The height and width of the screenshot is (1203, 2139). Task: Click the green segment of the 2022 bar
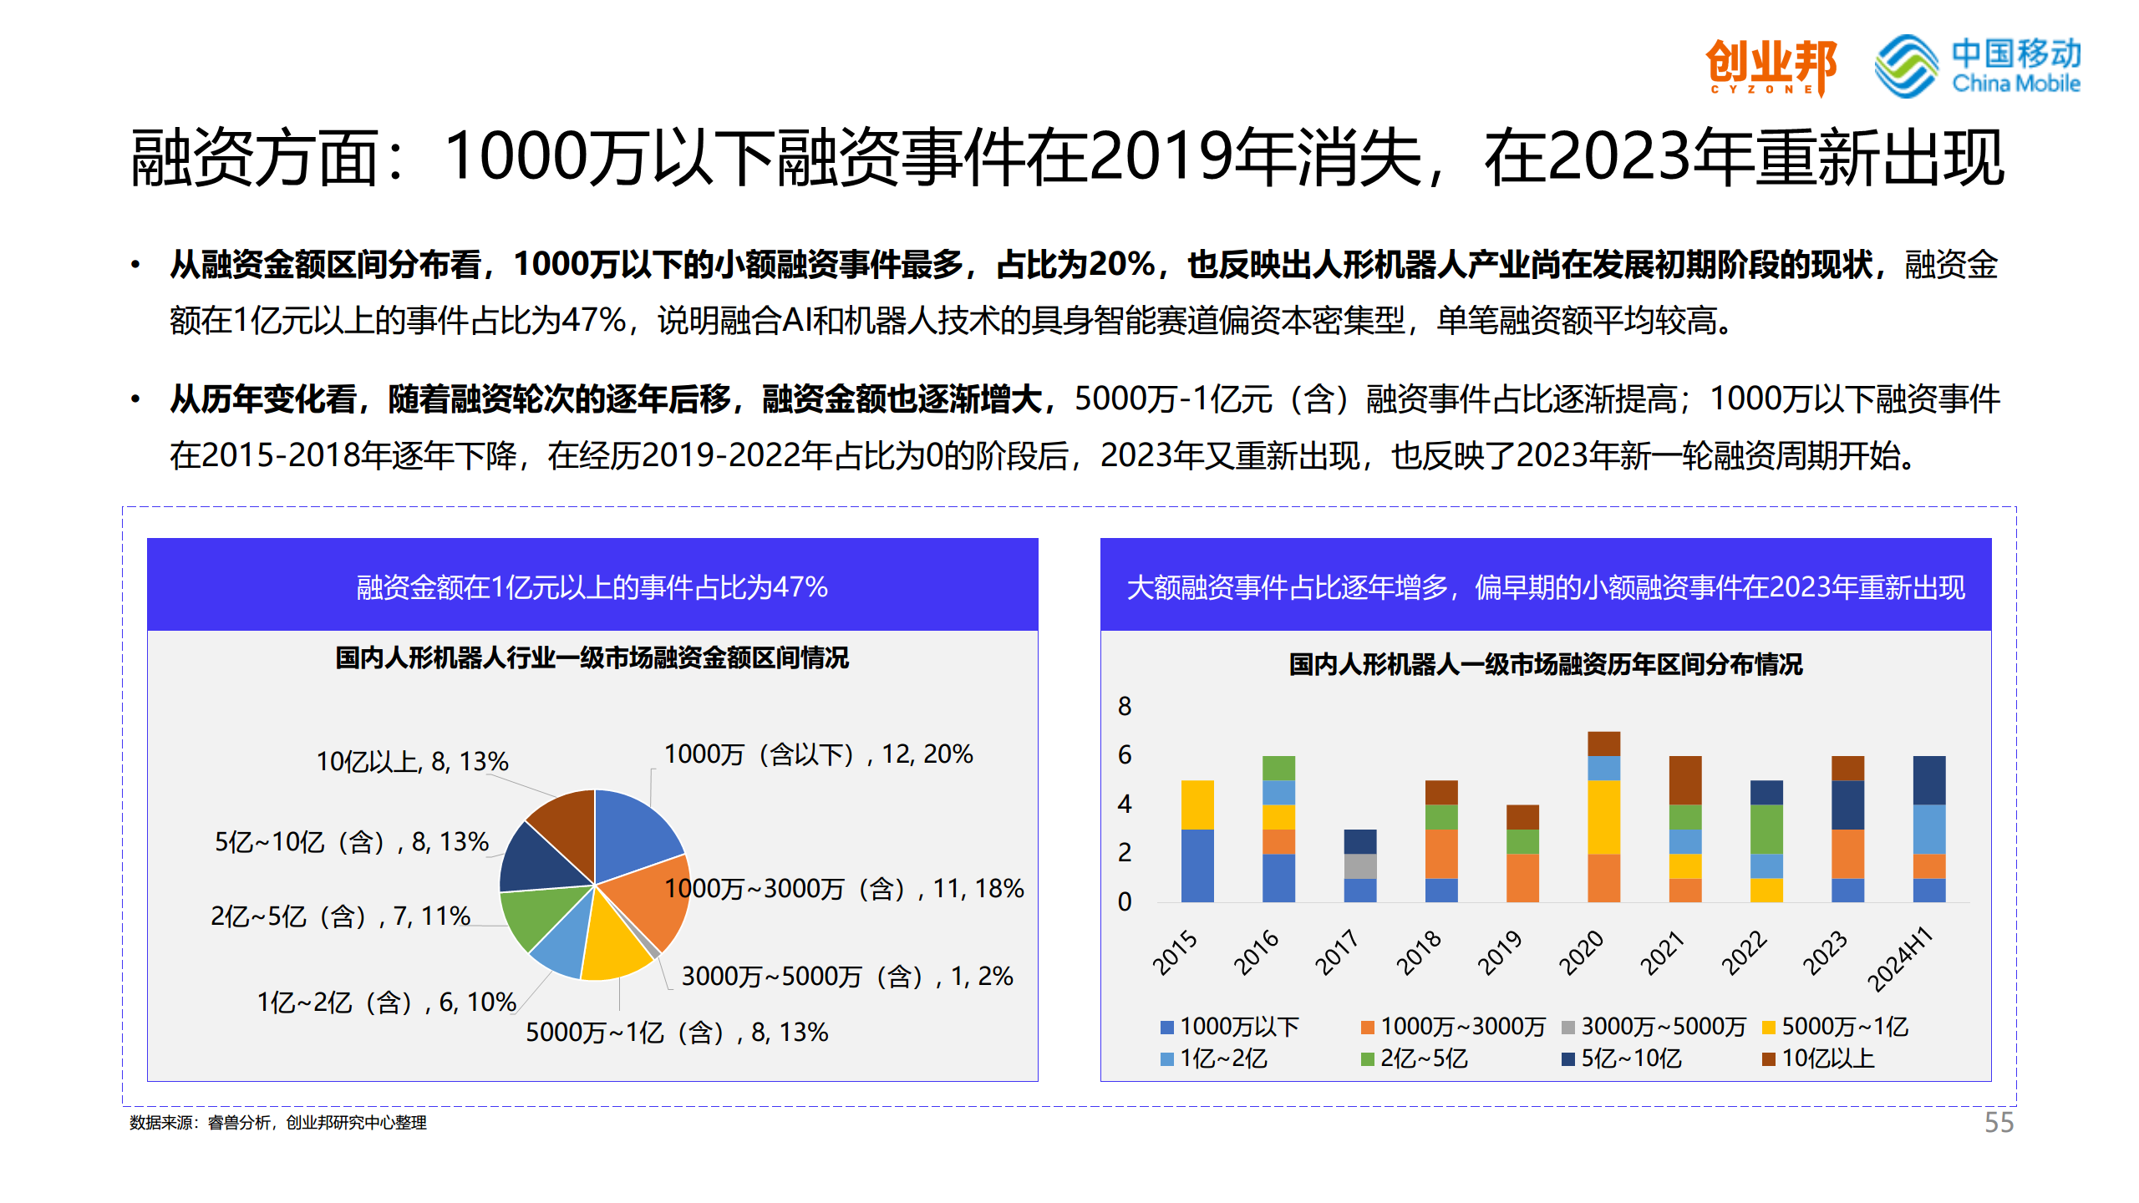pos(1766,829)
